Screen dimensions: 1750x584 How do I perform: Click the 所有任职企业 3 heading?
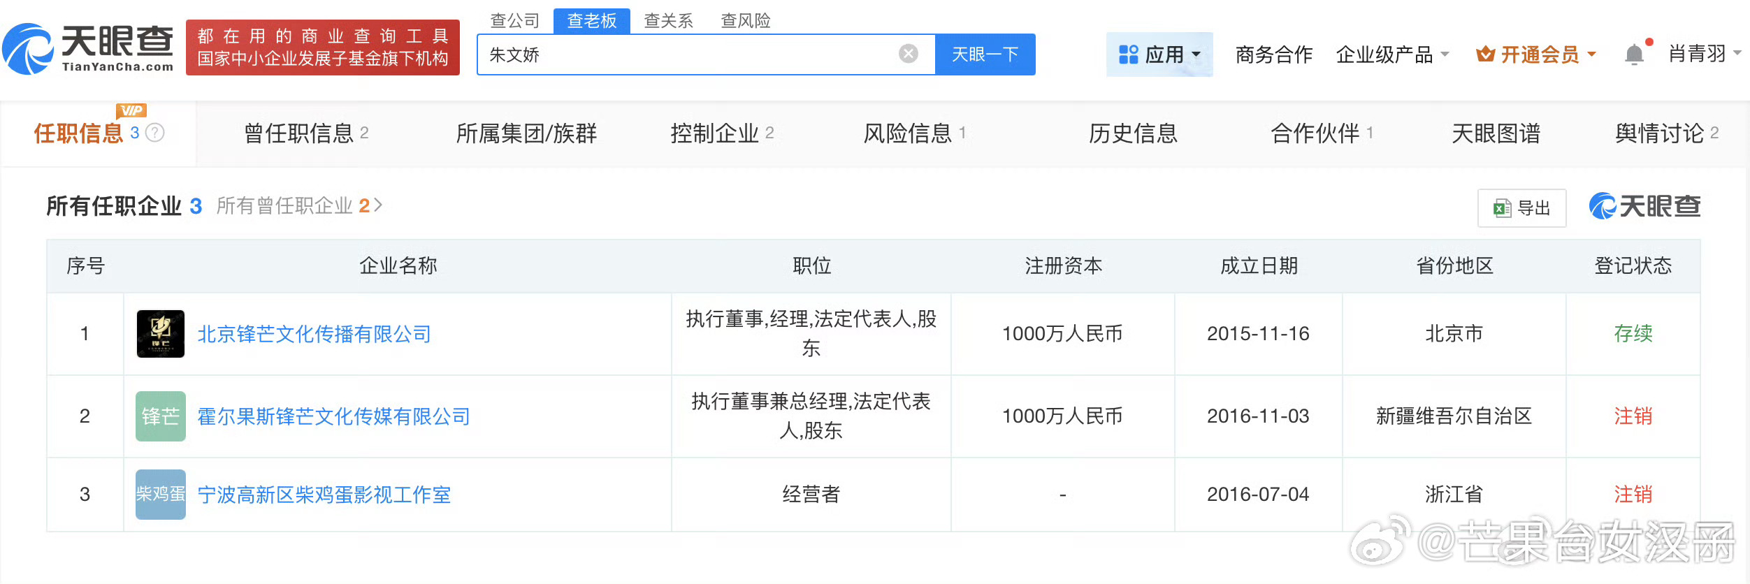[x=124, y=206]
